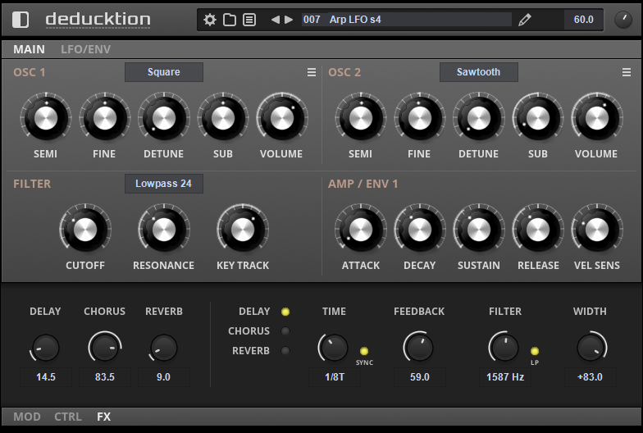
Task: Toggle the REVERB effect selector LED
Action: (x=285, y=351)
